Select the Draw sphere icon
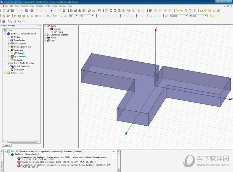The height and width of the screenshot is (172, 233). point(32,16)
